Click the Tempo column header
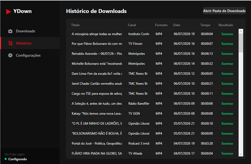 pyautogui.click(x=205, y=25)
